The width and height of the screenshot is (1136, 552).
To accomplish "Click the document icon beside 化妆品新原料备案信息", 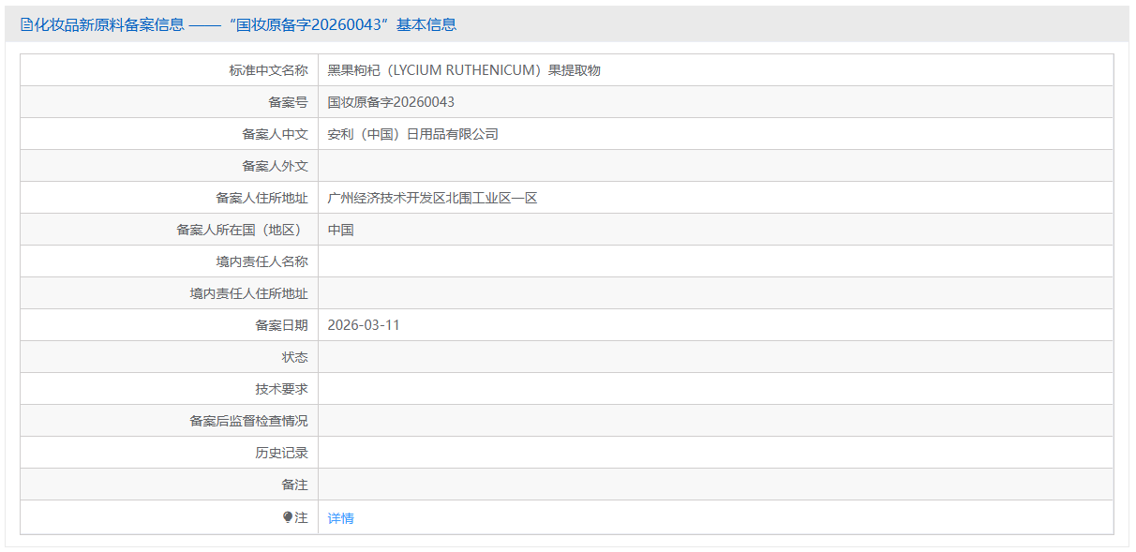I will (x=25, y=25).
